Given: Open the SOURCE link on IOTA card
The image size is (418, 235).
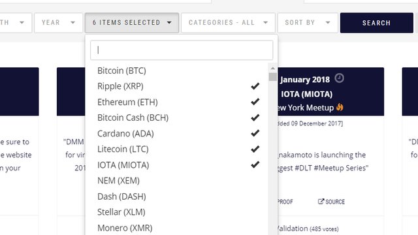Looking at the screenshot, I should 331,202.
